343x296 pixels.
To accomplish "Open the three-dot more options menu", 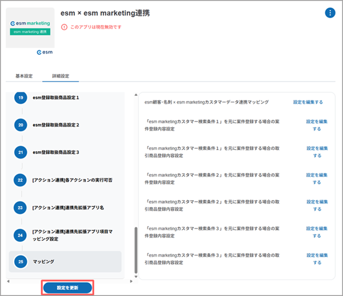I will 330,13.
